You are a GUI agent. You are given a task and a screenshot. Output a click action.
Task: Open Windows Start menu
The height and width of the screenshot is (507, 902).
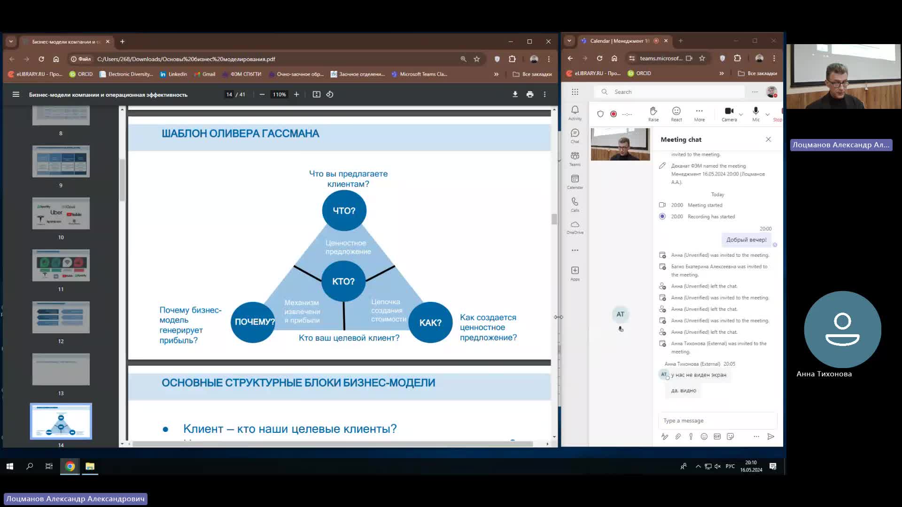tap(10, 466)
